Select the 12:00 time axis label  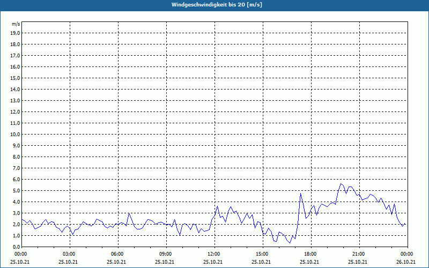213,254
